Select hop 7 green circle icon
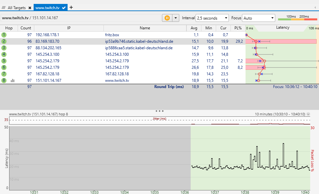 click(4, 74)
